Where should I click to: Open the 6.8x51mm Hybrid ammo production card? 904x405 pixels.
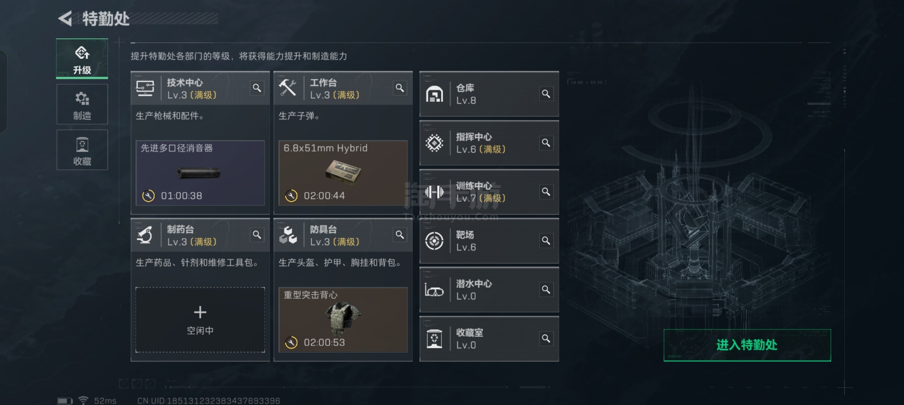(x=343, y=173)
